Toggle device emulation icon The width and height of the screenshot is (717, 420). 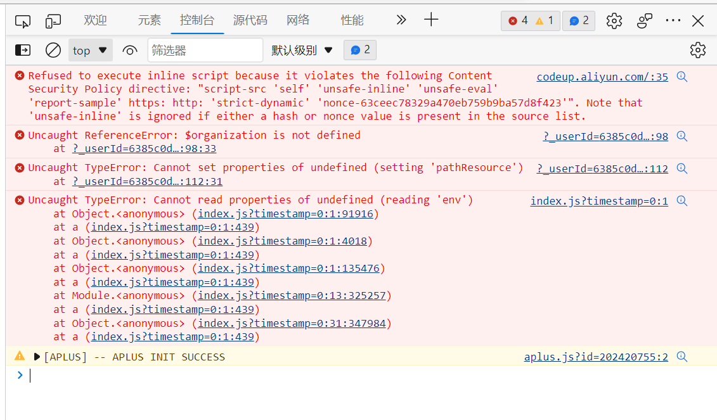click(x=53, y=21)
